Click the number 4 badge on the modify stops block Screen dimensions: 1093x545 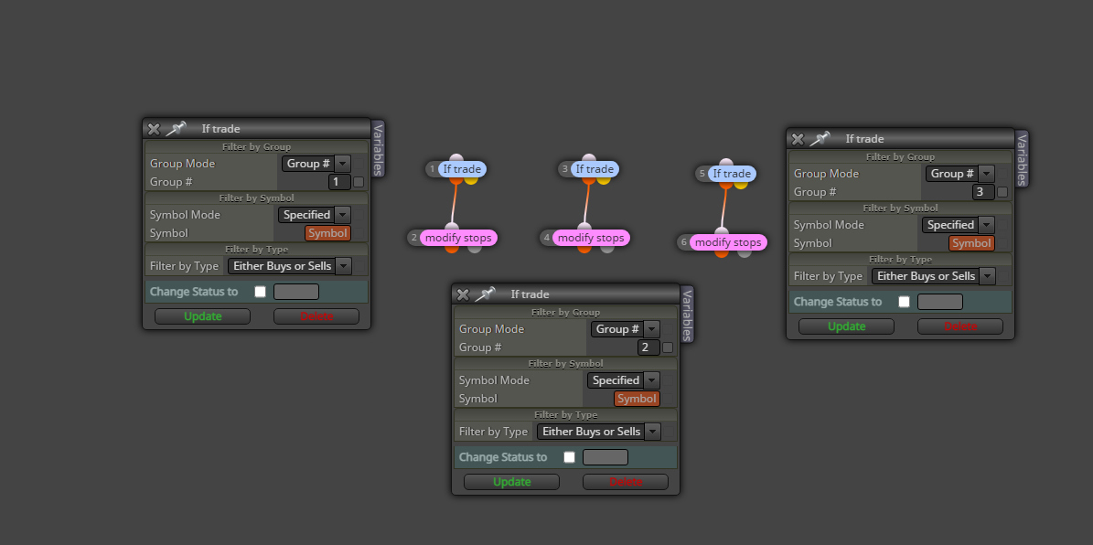tap(547, 238)
